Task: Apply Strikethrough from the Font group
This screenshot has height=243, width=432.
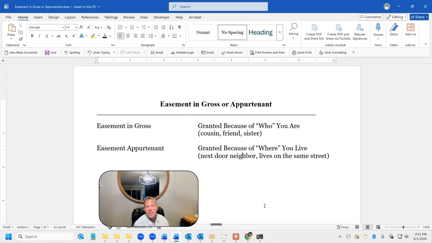Action: click(x=58, y=36)
